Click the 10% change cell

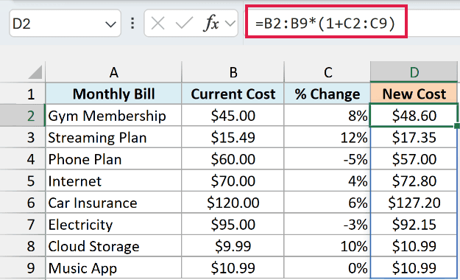pos(328,246)
